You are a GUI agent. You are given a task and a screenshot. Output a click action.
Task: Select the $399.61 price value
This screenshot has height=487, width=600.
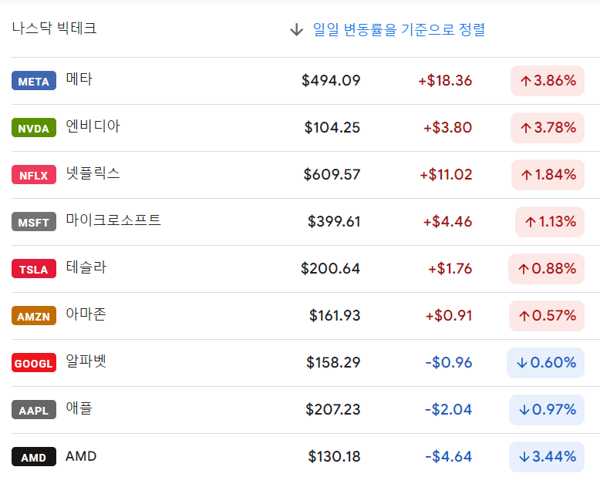click(x=334, y=222)
